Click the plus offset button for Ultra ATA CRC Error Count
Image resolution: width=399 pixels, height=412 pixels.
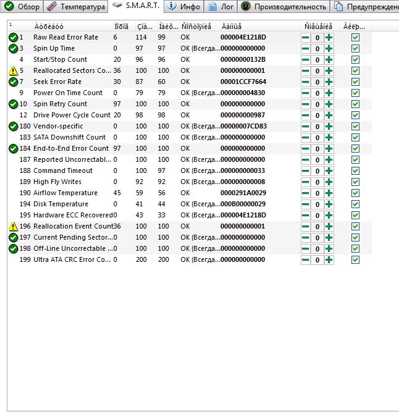329,260
